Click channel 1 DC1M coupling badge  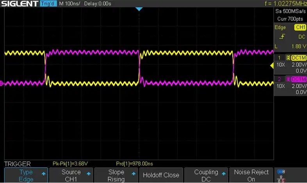click(299, 57)
